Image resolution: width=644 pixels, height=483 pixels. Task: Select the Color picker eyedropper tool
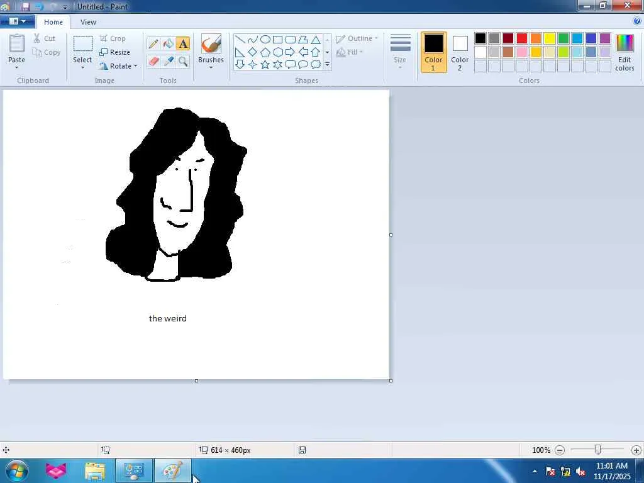pos(168,61)
